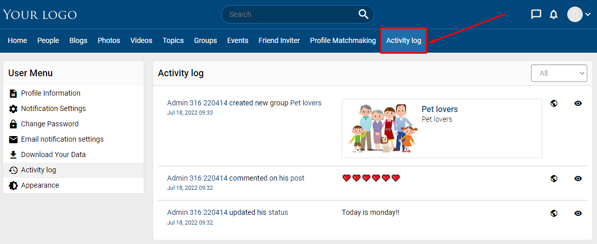Viewport: 597px width, 244px height.
Task: Toggle eye visibility for commented post entry
Action: [x=578, y=178]
